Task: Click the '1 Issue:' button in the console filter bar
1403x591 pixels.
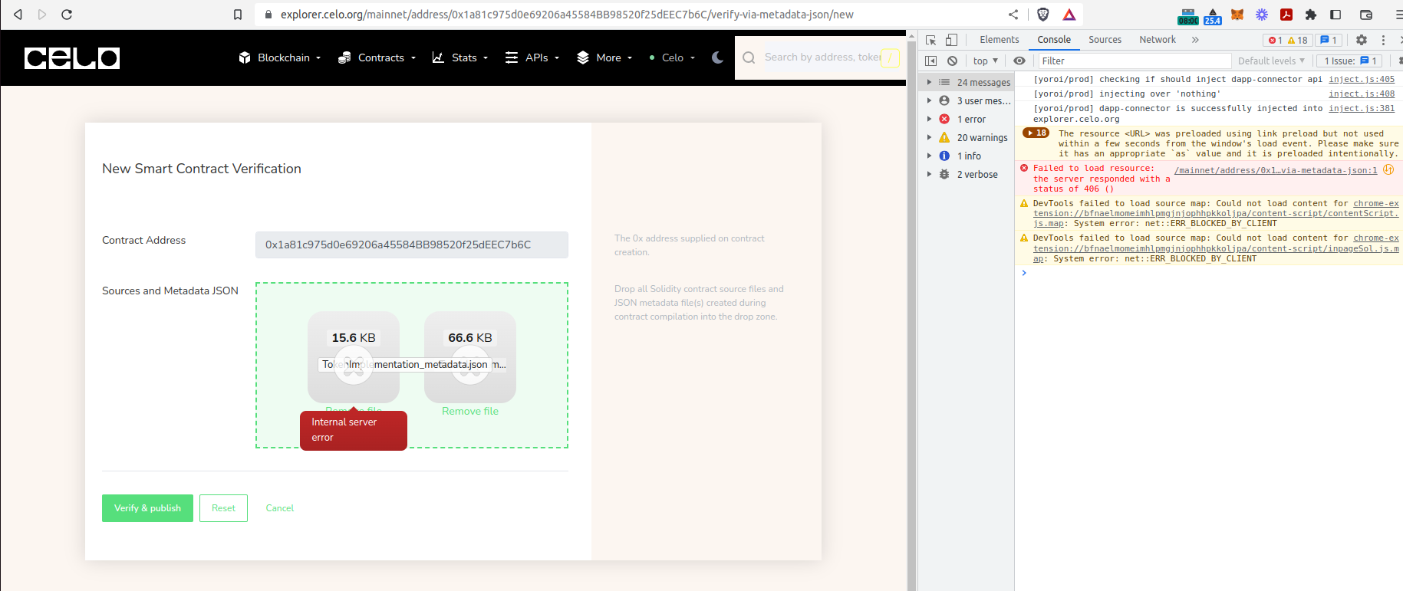Action: pos(1350,61)
